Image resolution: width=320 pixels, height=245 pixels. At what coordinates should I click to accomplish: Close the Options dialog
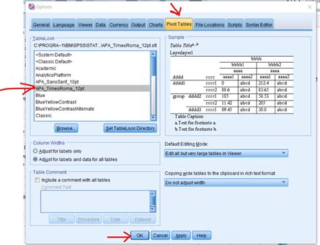(310, 7)
